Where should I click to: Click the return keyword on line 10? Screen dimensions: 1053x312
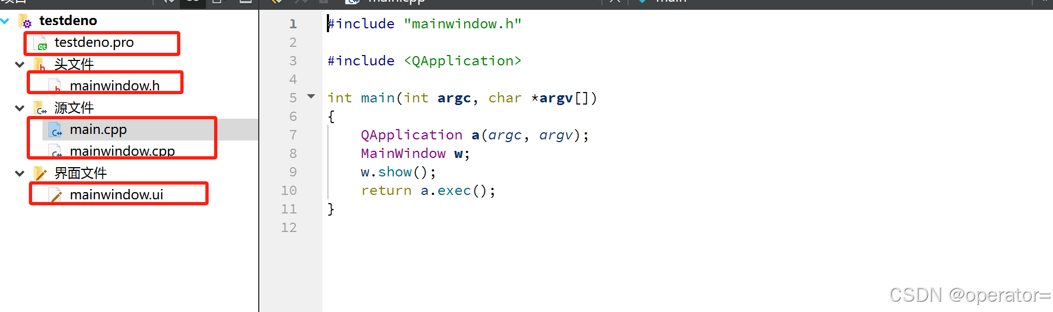tap(386, 191)
